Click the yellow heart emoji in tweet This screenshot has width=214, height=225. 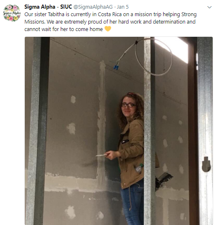(108, 29)
